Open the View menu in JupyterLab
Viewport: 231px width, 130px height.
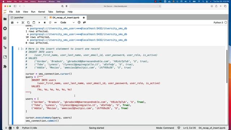26,12
